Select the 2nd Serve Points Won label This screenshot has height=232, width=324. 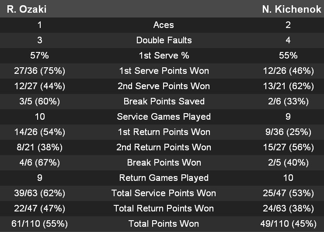click(164, 86)
